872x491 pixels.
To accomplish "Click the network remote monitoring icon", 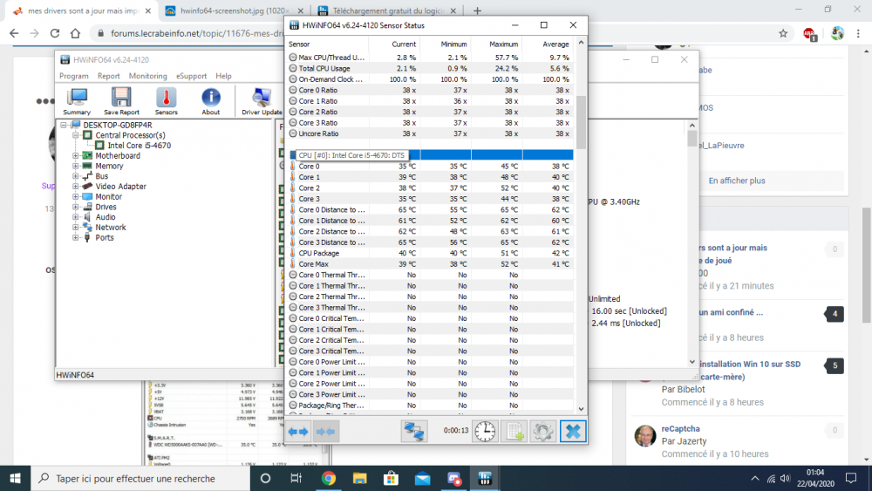I will pyautogui.click(x=414, y=431).
